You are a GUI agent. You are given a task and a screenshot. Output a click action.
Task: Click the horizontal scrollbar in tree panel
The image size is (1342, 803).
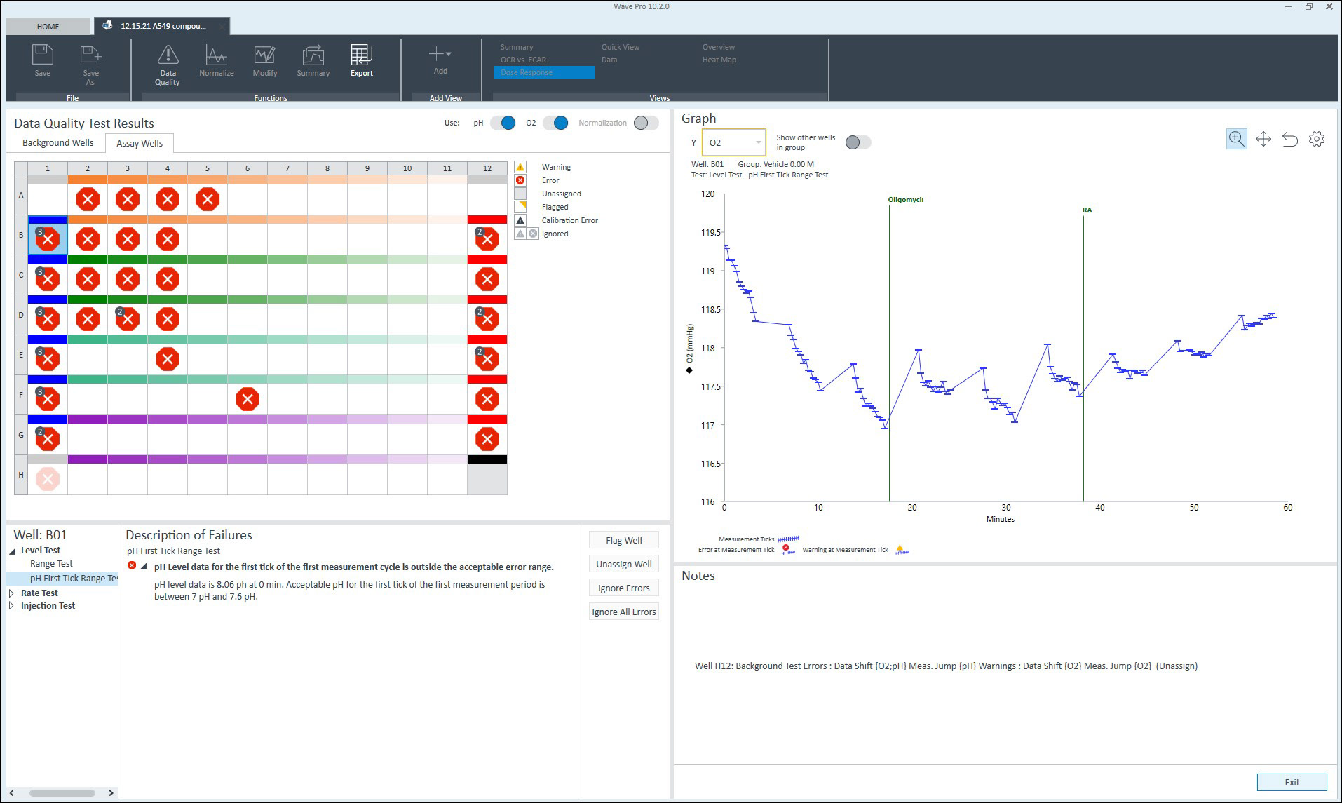pos(62,793)
